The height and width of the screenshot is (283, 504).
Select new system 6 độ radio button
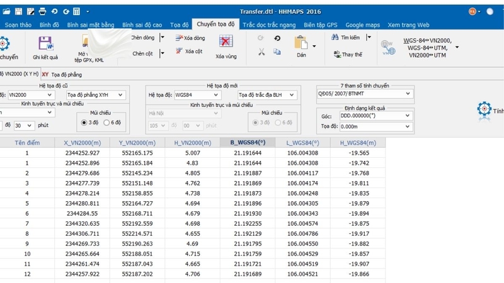278,123
